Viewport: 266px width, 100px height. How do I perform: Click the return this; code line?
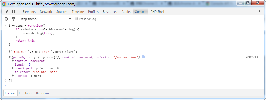(26, 41)
